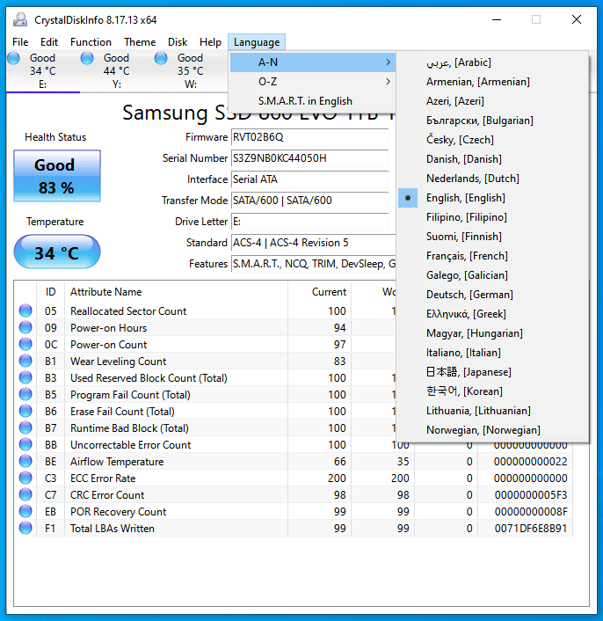
Task: Switch language to Bulgarian
Action: (492, 121)
